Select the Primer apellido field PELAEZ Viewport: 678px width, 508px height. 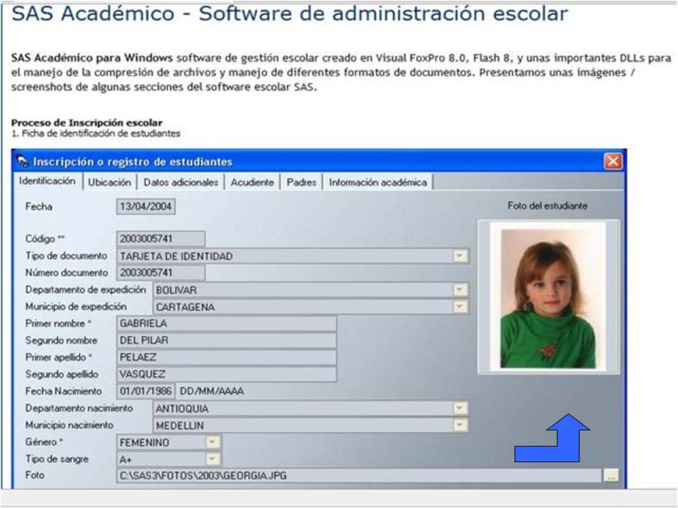(x=226, y=358)
